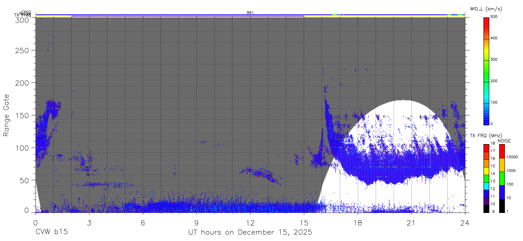523x241 pixels.
Task: Click the "24" hour tick on UT axis
Action: point(465,222)
